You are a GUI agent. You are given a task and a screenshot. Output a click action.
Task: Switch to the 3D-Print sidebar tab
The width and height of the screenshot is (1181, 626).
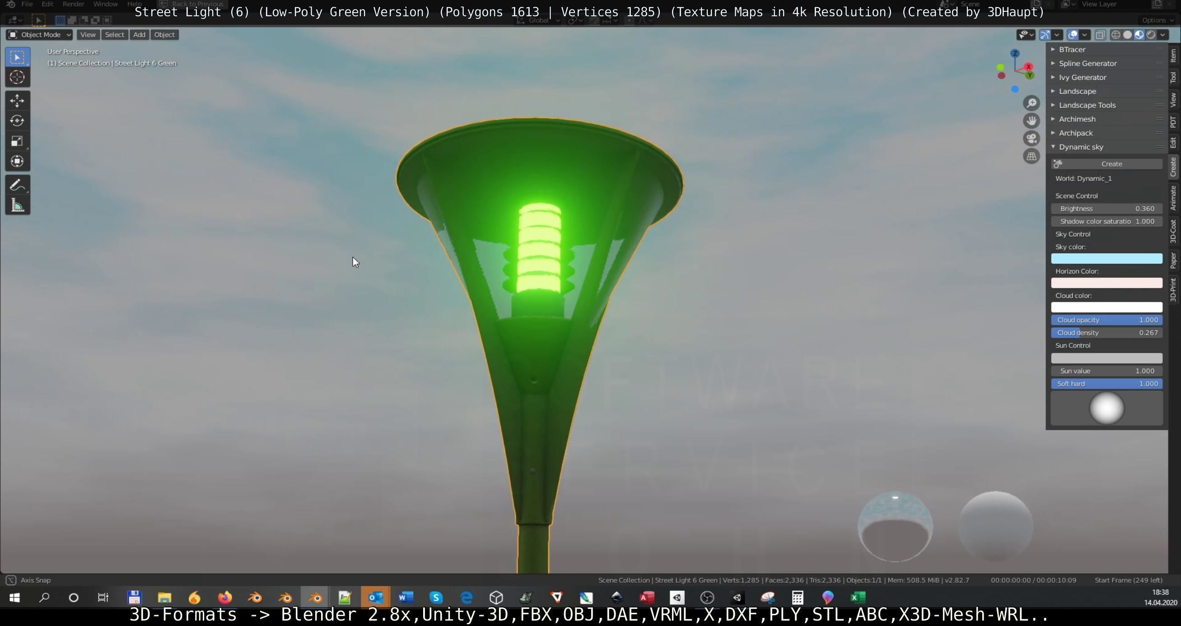point(1174,290)
